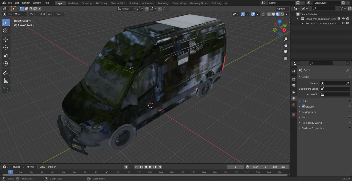The image size is (352, 181).
Task: Expand the Units panel
Action: (x=304, y=101)
